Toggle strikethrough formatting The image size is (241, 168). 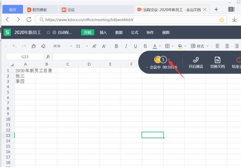(145, 46)
